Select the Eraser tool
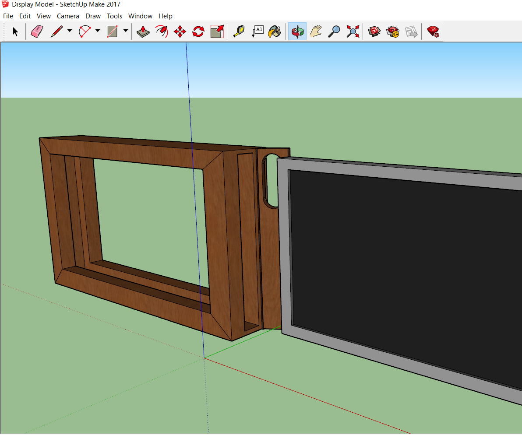 [37, 31]
